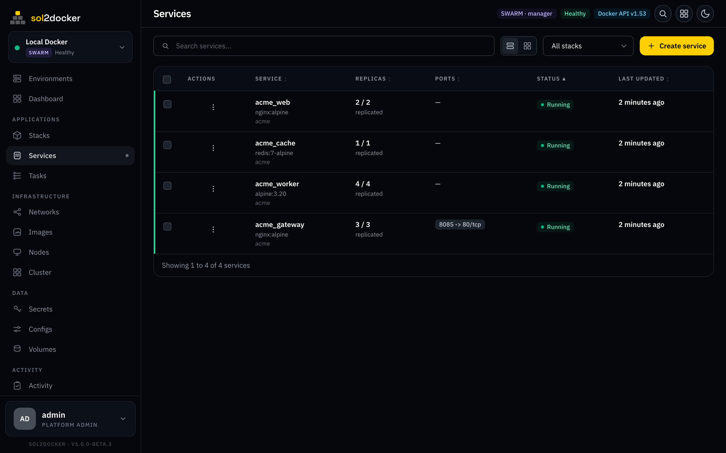Expand the admin user menu chevron
This screenshot has height=453, width=726.
(123, 419)
